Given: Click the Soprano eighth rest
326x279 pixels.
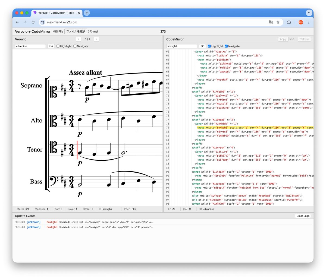Looking at the screenshot, I should pos(79,86).
